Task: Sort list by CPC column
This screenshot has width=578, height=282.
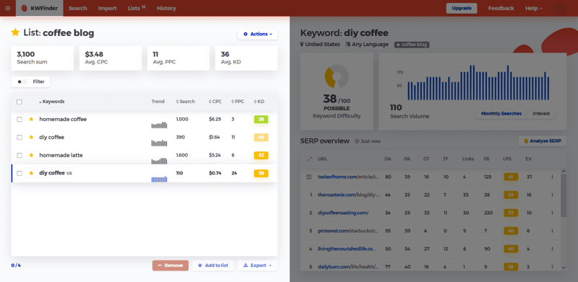Action: [215, 102]
